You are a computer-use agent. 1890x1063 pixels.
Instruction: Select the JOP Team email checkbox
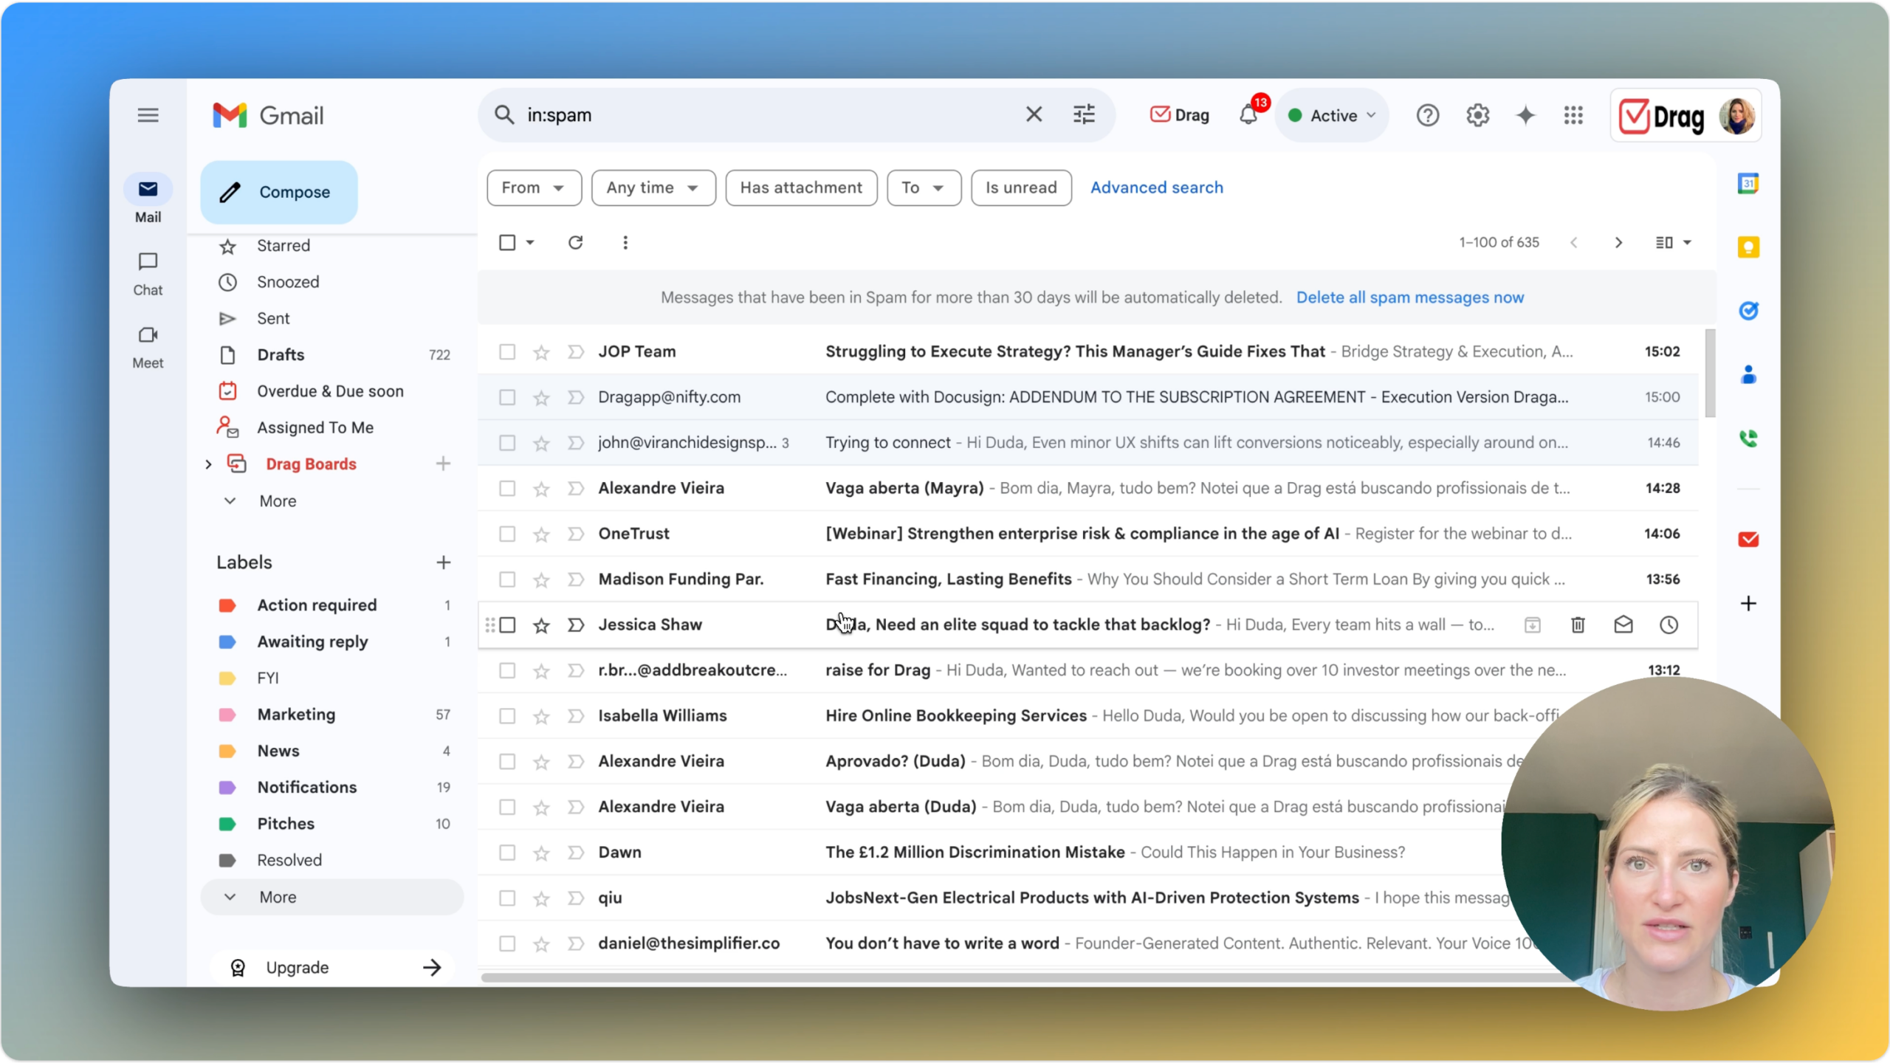click(x=506, y=352)
